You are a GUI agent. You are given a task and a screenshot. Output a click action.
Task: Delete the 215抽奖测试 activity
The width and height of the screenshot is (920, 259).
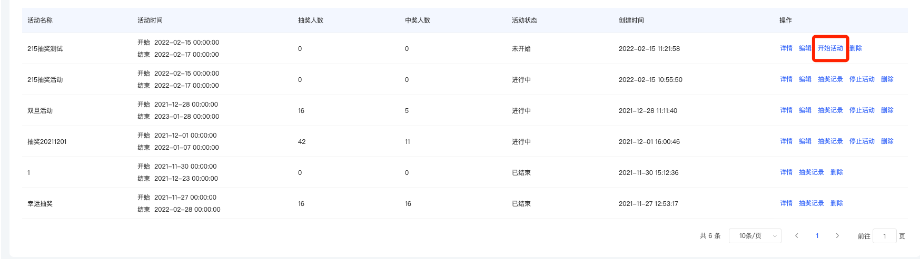pos(856,48)
